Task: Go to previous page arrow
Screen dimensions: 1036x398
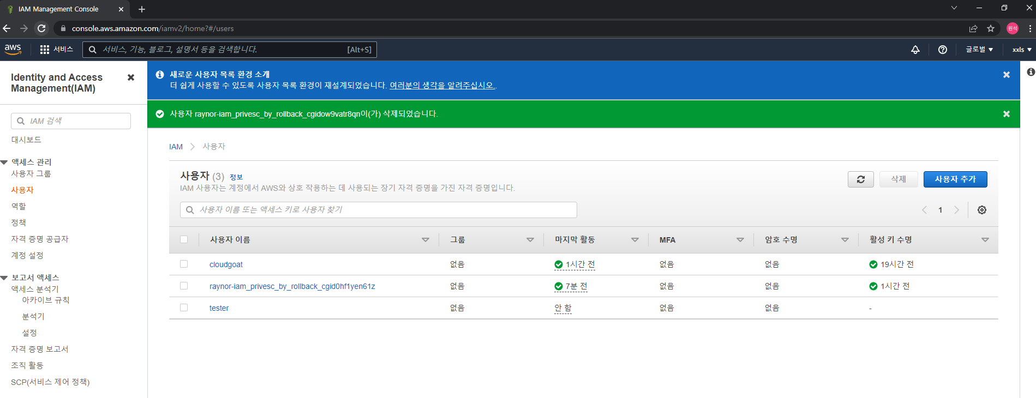Action: pyautogui.click(x=925, y=210)
